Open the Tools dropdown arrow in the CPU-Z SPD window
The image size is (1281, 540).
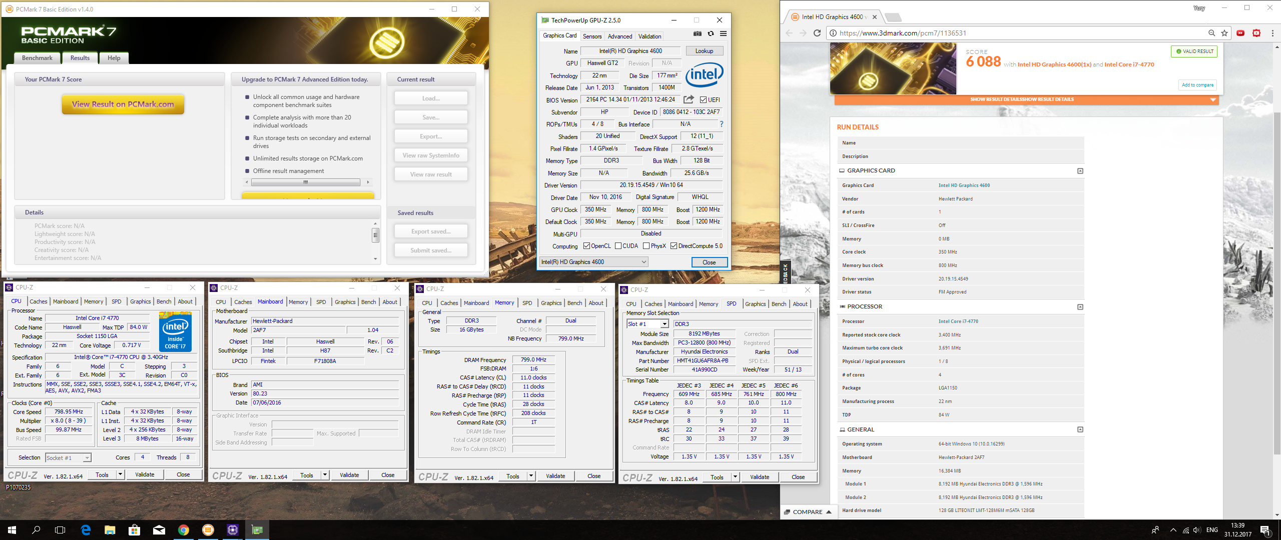pyautogui.click(x=735, y=477)
